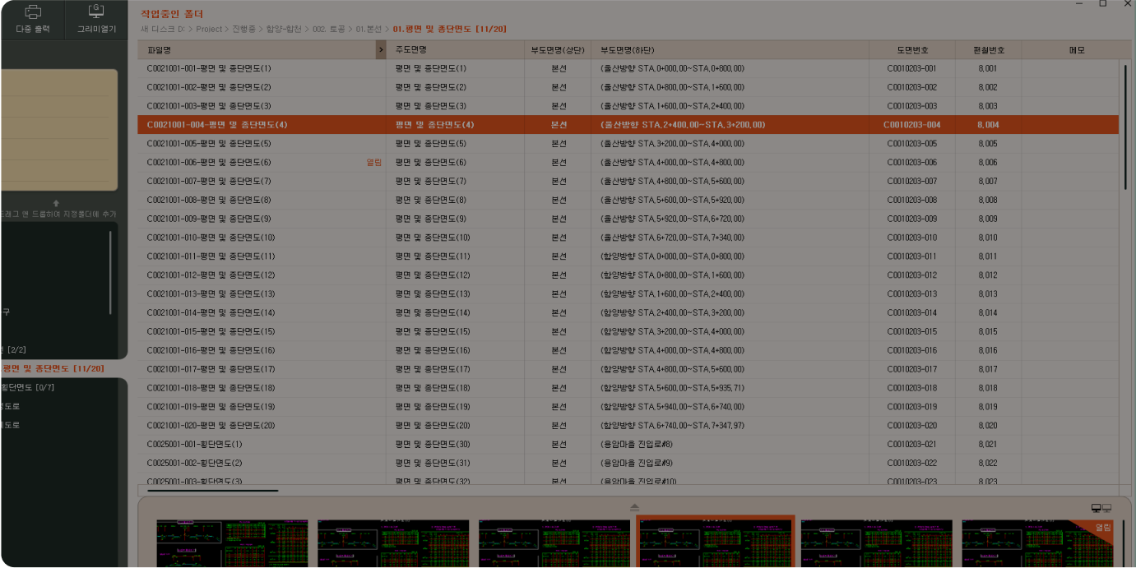Click the eject-style arrow above thumbnail strip
The image size is (1136, 568).
[x=634, y=507]
